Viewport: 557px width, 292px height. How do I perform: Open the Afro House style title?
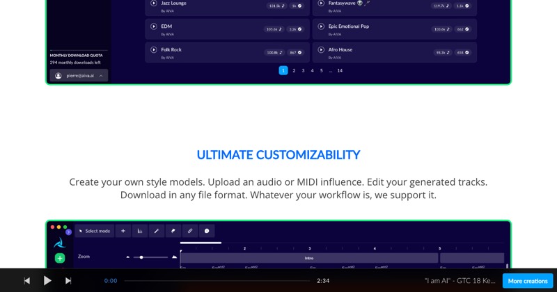tap(340, 49)
